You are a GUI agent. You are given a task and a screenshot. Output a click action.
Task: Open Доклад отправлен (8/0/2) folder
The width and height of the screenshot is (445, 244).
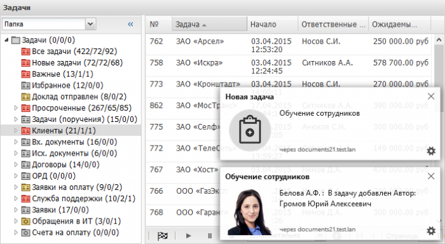[79, 97]
